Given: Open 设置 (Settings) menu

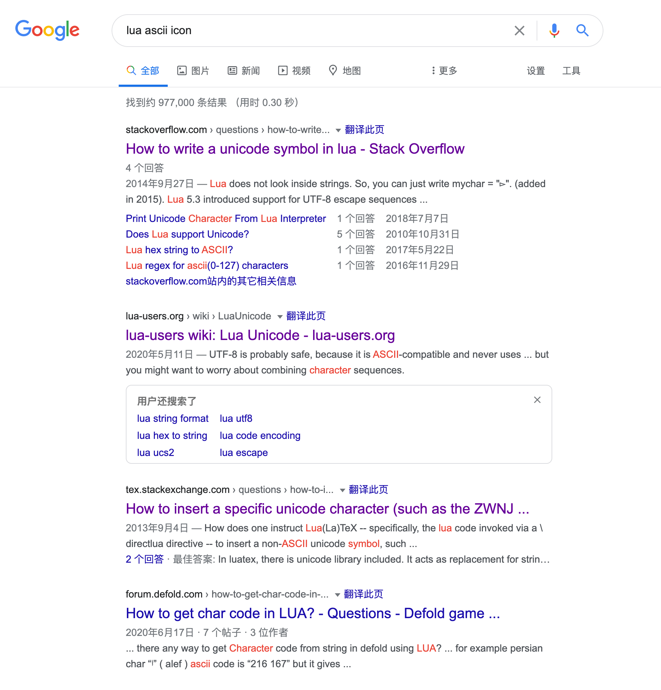Looking at the screenshot, I should coord(536,71).
